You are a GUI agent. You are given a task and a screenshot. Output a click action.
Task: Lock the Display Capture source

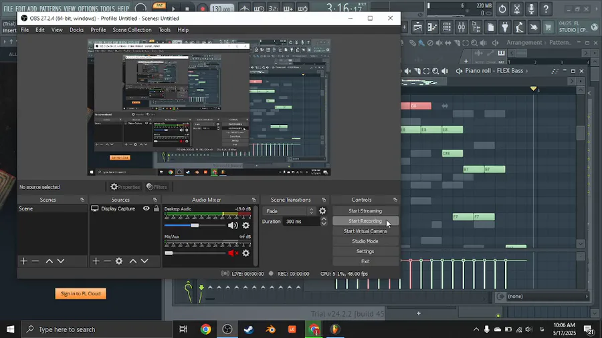157,208
